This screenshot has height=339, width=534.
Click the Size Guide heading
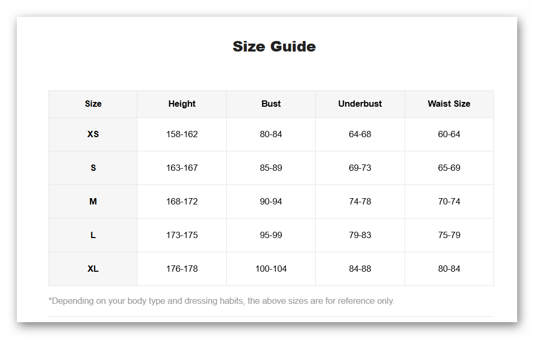click(x=274, y=46)
